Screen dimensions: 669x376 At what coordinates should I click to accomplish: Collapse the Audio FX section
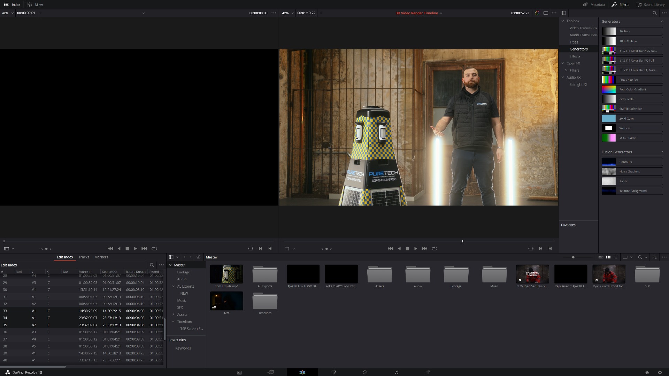[x=562, y=77]
